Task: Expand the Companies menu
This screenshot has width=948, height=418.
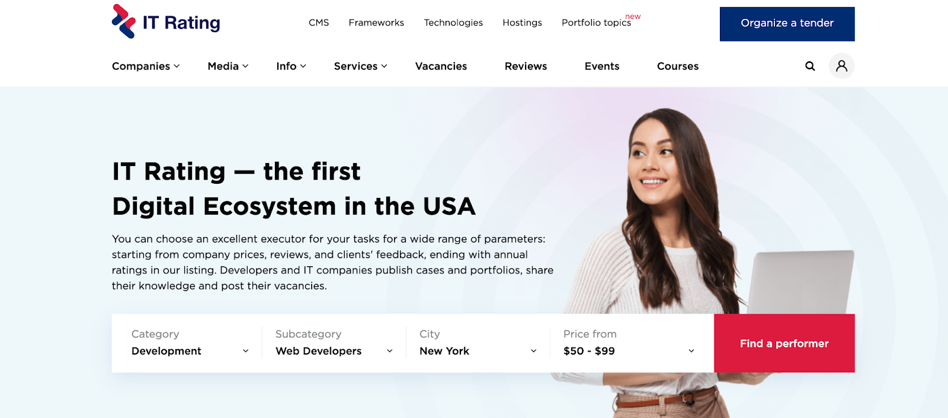Action: 146,66
